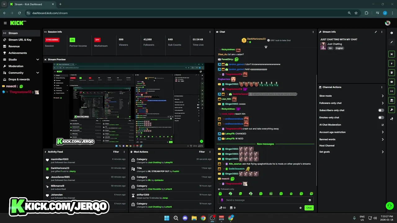397x223 pixels.
Task: Click Just Chatting category thumbnail
Action: (x=323, y=46)
